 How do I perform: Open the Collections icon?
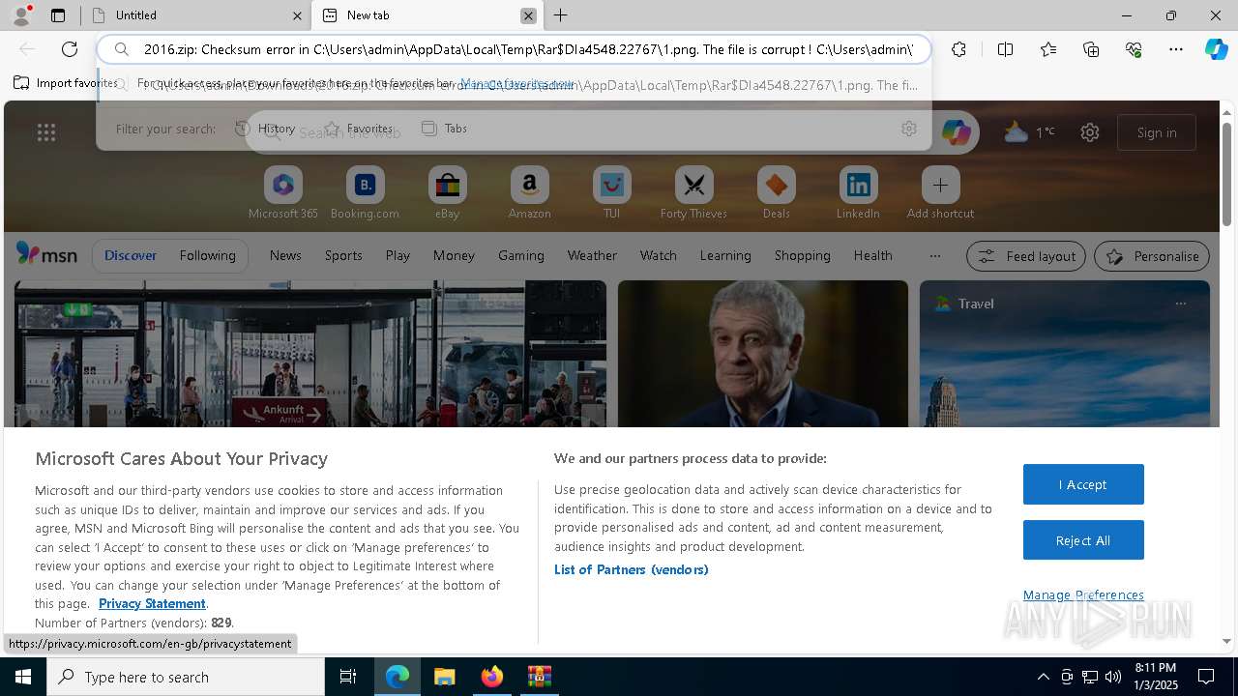coord(1091,49)
